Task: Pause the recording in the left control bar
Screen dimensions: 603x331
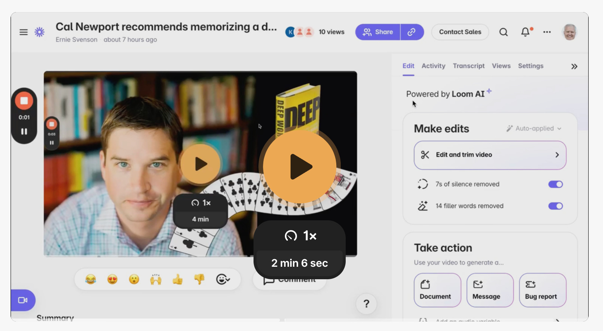Action: coord(24,131)
